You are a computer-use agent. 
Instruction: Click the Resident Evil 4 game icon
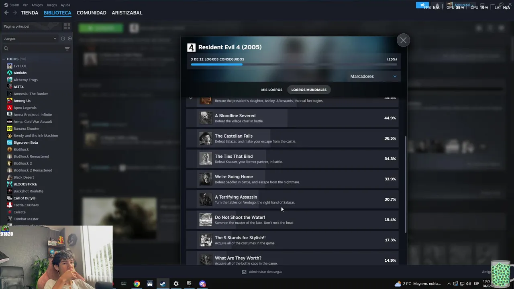pyautogui.click(x=191, y=47)
